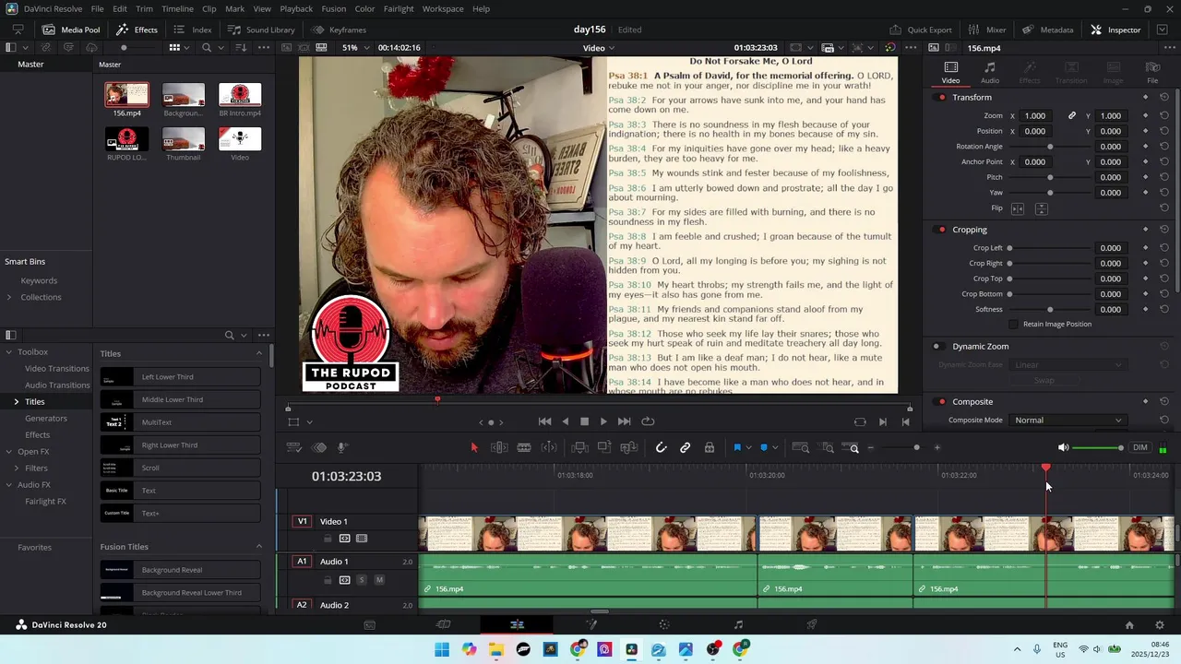Image resolution: width=1181 pixels, height=664 pixels.
Task: Open Project Settings gear icon
Action: pos(1160,624)
